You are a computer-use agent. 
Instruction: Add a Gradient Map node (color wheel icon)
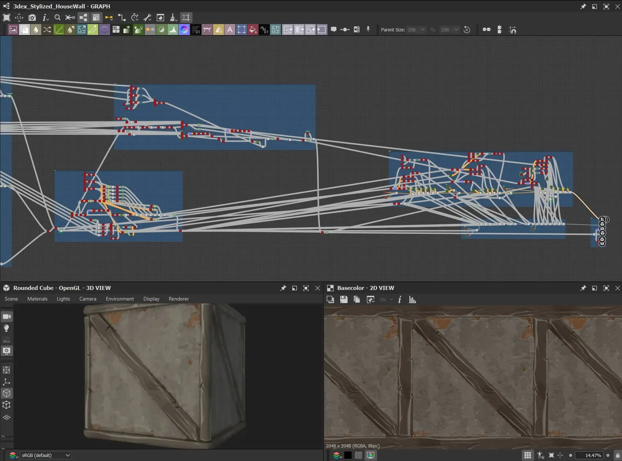tap(184, 30)
